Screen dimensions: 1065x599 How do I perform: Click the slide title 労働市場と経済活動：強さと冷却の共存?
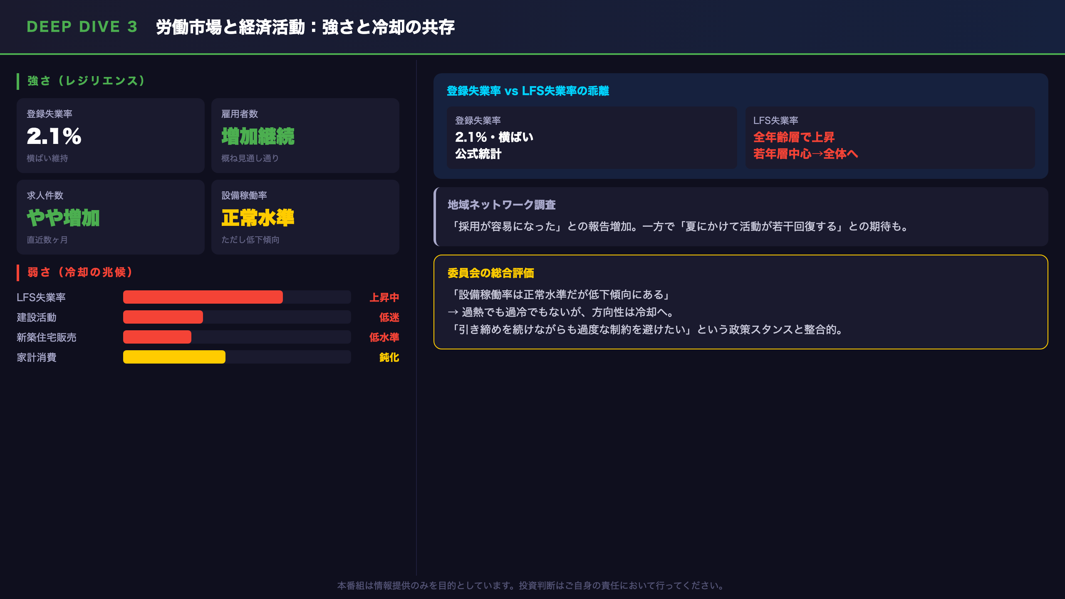click(305, 27)
